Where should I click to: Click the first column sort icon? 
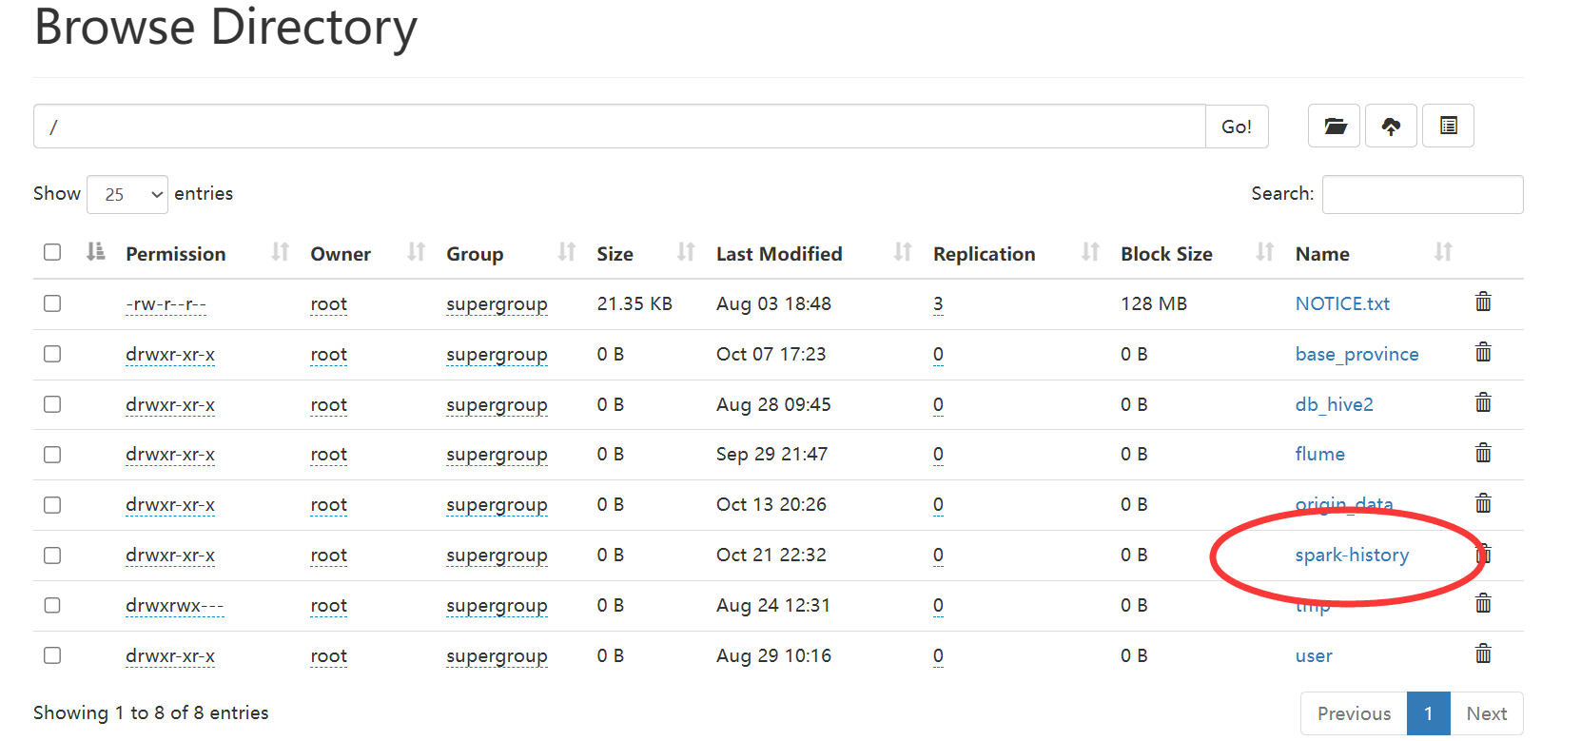pos(95,252)
